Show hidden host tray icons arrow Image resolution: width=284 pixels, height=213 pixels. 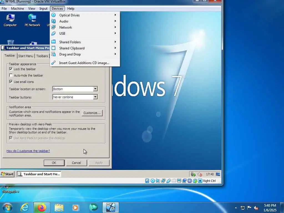pyautogui.click(x=236, y=208)
